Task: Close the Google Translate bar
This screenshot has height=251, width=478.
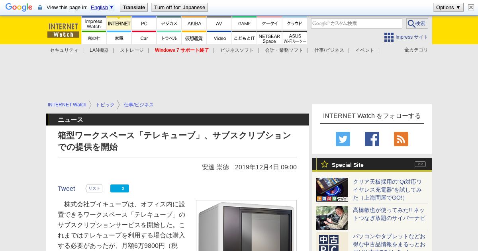Action: [x=470, y=7]
